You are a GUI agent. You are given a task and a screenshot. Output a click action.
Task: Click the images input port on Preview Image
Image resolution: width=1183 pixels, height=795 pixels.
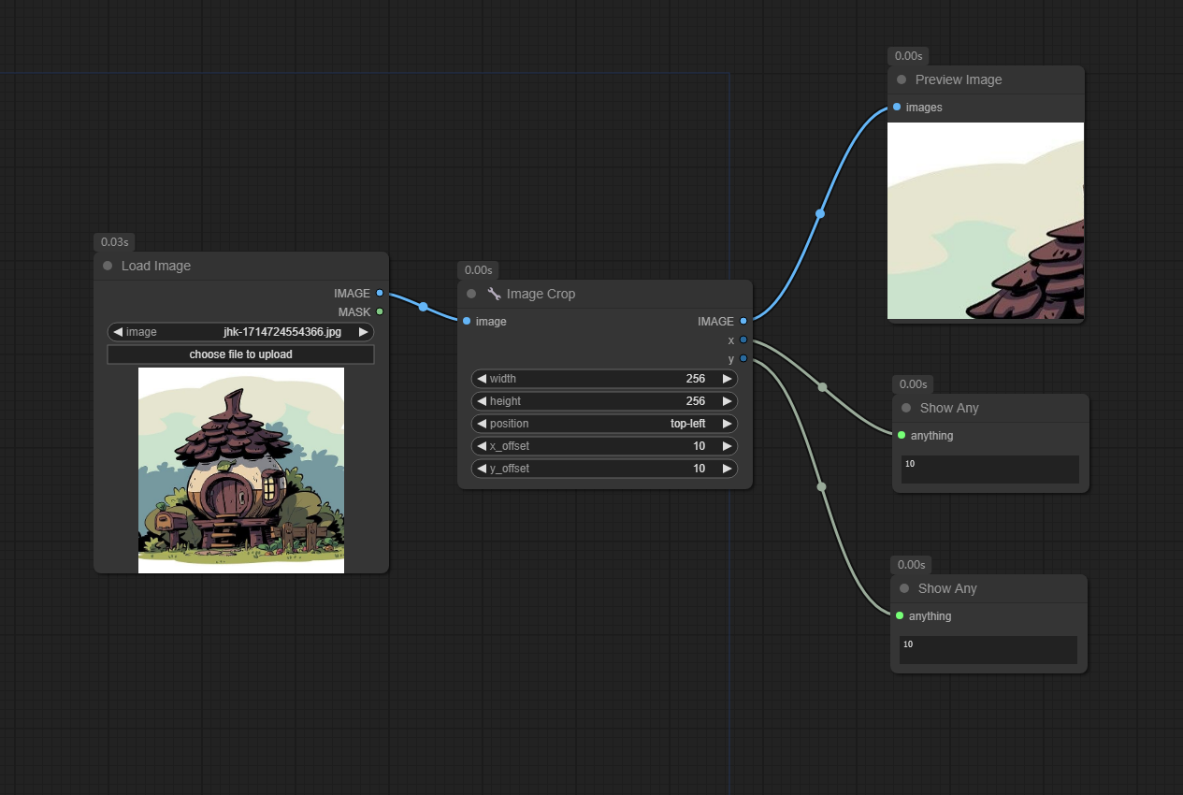pos(897,108)
